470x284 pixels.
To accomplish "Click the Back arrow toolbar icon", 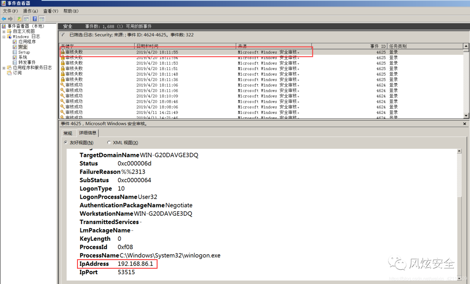I will (x=4, y=19).
